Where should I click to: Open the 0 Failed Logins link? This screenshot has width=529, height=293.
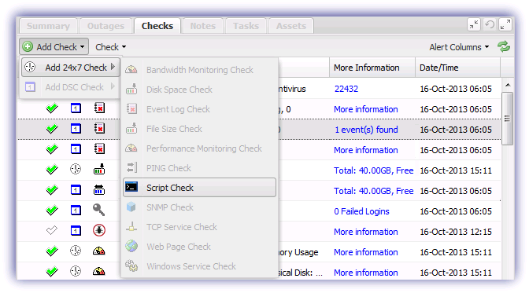361,211
